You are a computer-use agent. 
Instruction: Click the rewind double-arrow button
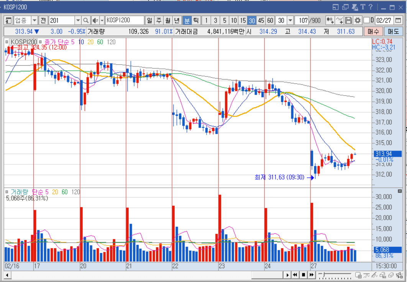click(295, 275)
